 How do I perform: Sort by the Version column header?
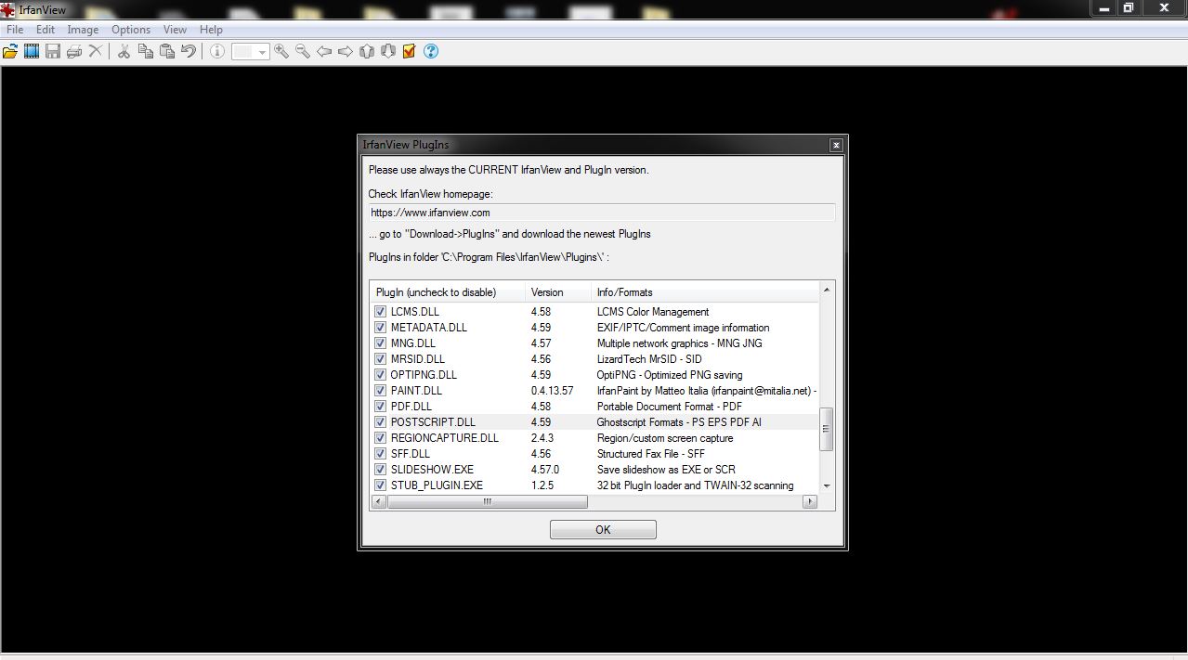point(558,292)
